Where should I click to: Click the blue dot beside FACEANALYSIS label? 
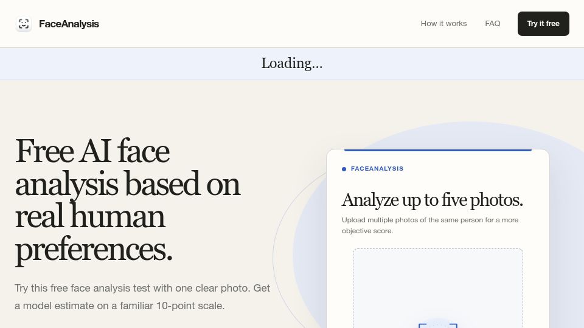pyautogui.click(x=344, y=169)
